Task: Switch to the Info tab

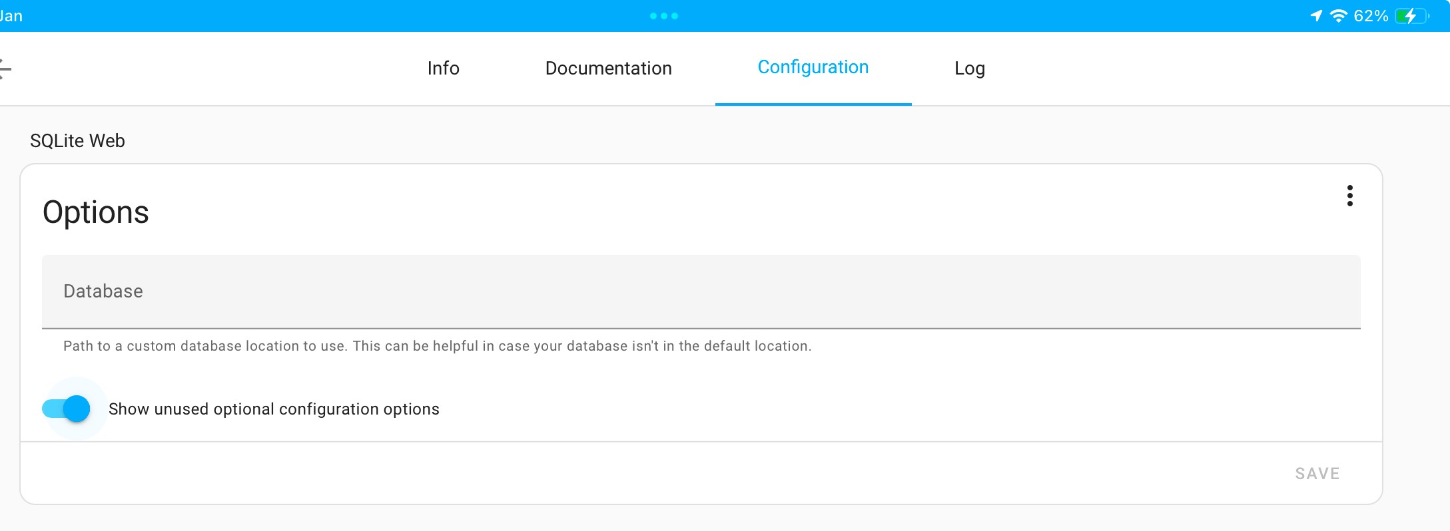Action: point(444,69)
